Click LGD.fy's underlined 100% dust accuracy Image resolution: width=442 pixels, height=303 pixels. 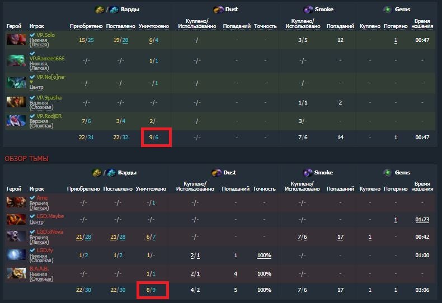264,255
